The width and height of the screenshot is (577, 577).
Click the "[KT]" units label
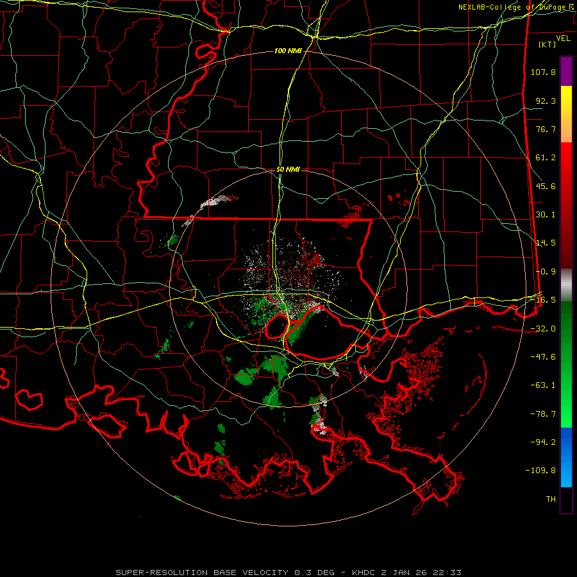pos(548,44)
